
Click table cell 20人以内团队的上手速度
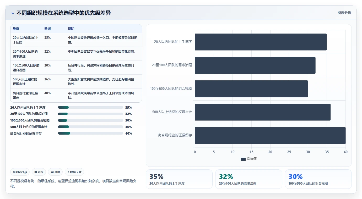[x=26, y=40]
